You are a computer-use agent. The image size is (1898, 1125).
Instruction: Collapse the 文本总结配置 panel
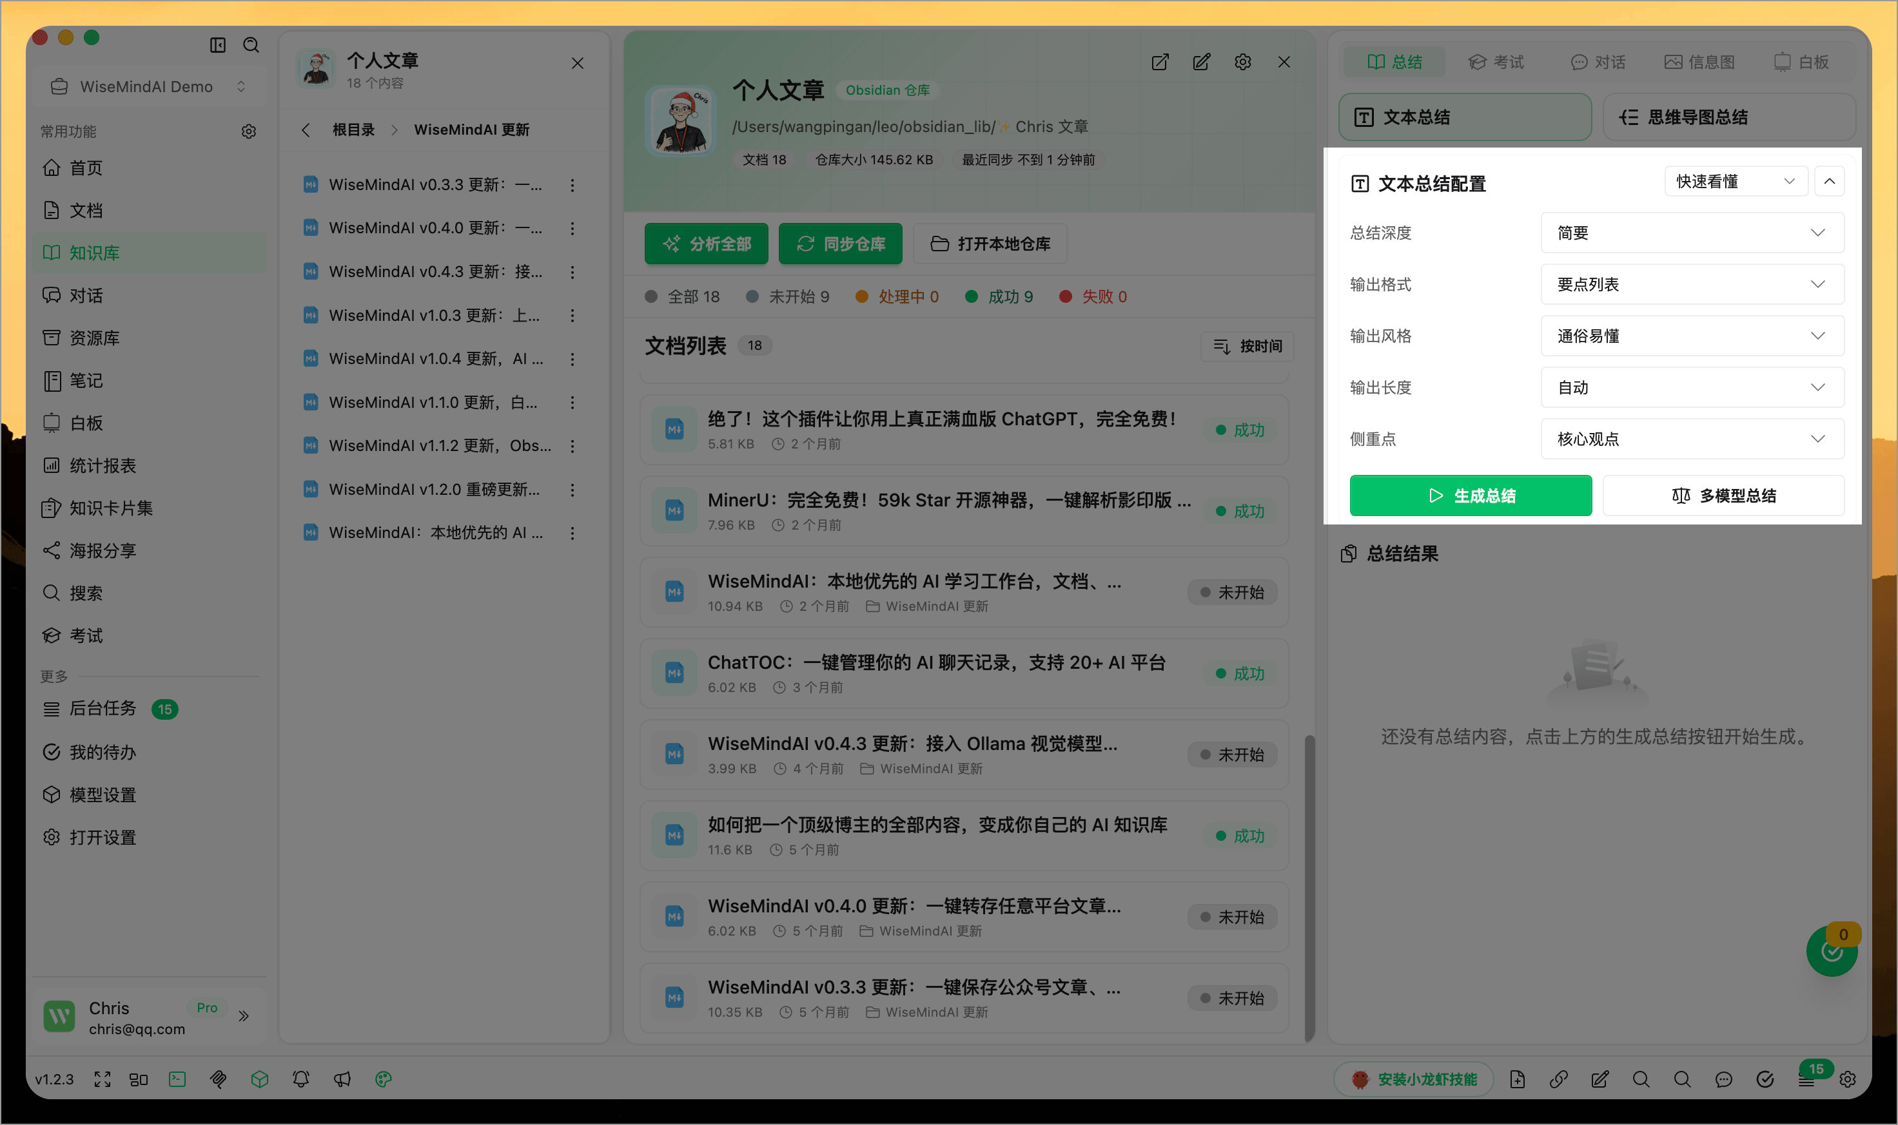(x=1829, y=181)
